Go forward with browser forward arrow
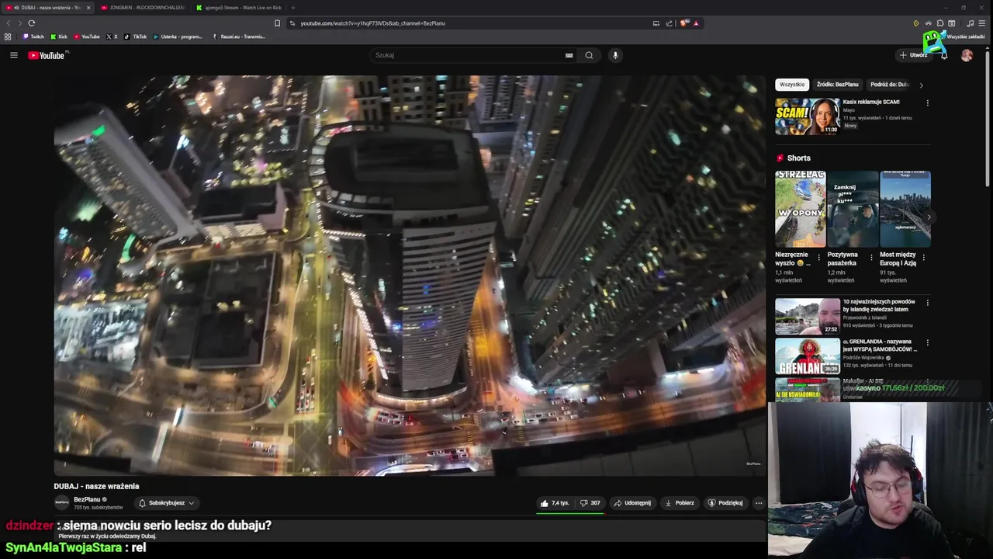This screenshot has width=993, height=559. 20,23
